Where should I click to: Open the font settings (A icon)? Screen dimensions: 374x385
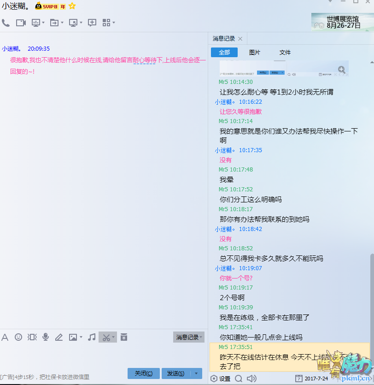tap(5, 337)
